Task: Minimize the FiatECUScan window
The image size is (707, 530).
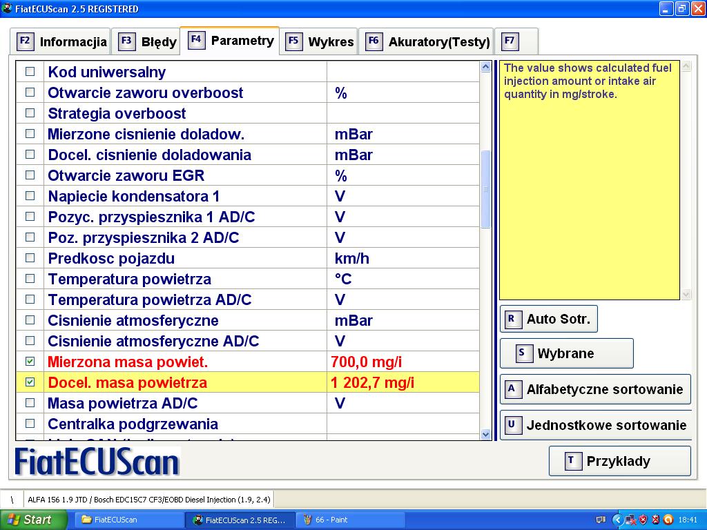Action: (666, 8)
